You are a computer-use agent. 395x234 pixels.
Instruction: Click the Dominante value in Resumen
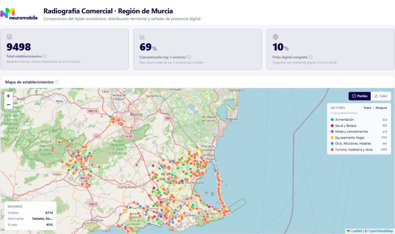point(42,219)
